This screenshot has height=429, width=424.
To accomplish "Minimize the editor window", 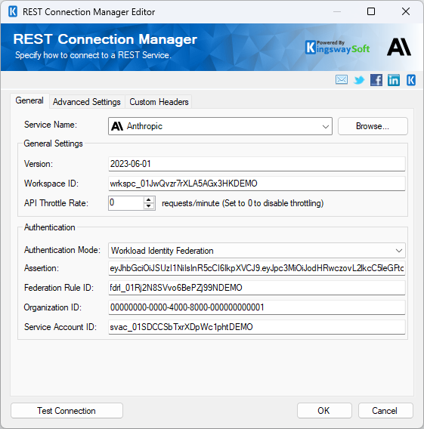I will [337, 11].
